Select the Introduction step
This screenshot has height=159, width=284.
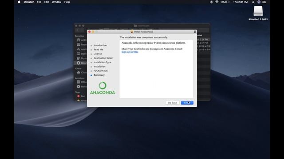(100, 45)
